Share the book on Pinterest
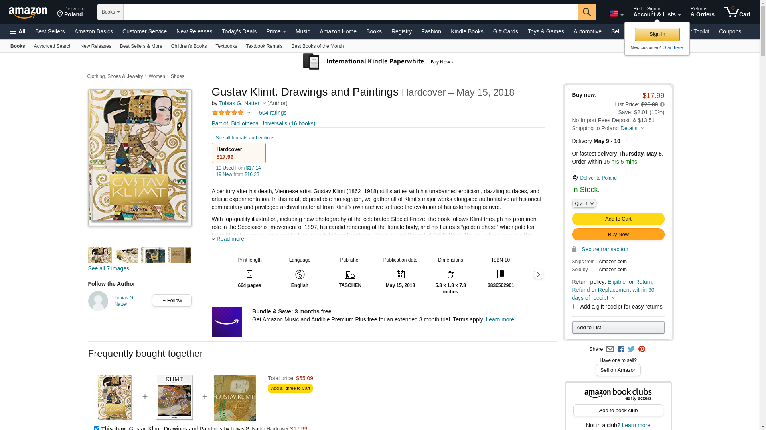Screen dimensions: 766x430 coord(642,349)
